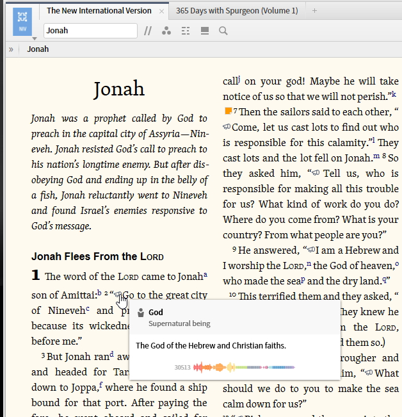Viewport: 402px width, 417px height.
Task: Click the large Jonah book title
Action: (x=119, y=88)
